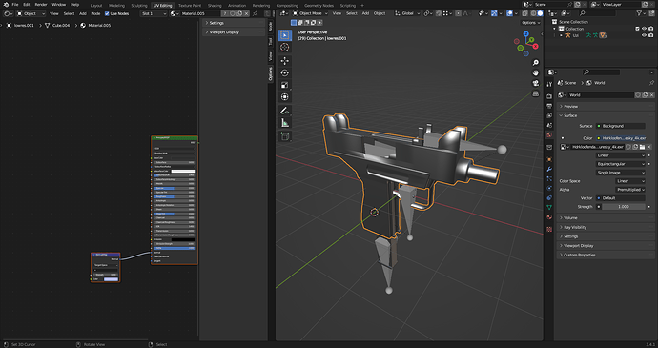The image size is (658, 348).
Task: Select the Measure tool
Action: point(284,123)
